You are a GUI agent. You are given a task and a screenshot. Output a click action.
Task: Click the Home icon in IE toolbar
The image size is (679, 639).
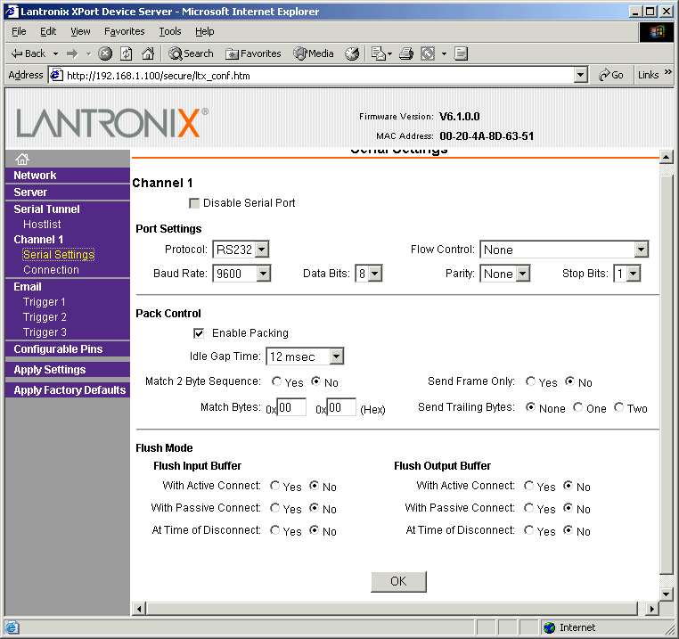click(148, 53)
